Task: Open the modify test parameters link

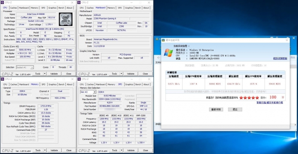Action: pos(280,58)
